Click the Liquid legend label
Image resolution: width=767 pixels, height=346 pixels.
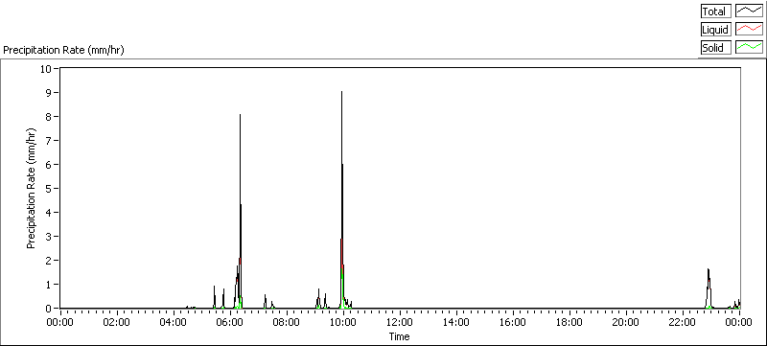point(715,30)
